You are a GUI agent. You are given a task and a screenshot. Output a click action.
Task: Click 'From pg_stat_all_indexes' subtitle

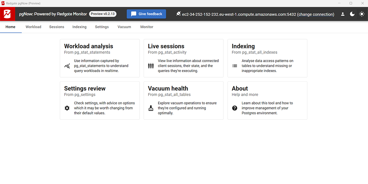click(x=254, y=52)
